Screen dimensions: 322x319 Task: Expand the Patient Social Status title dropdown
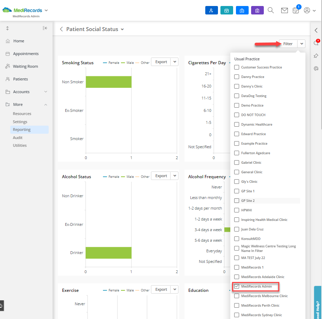(x=122, y=29)
